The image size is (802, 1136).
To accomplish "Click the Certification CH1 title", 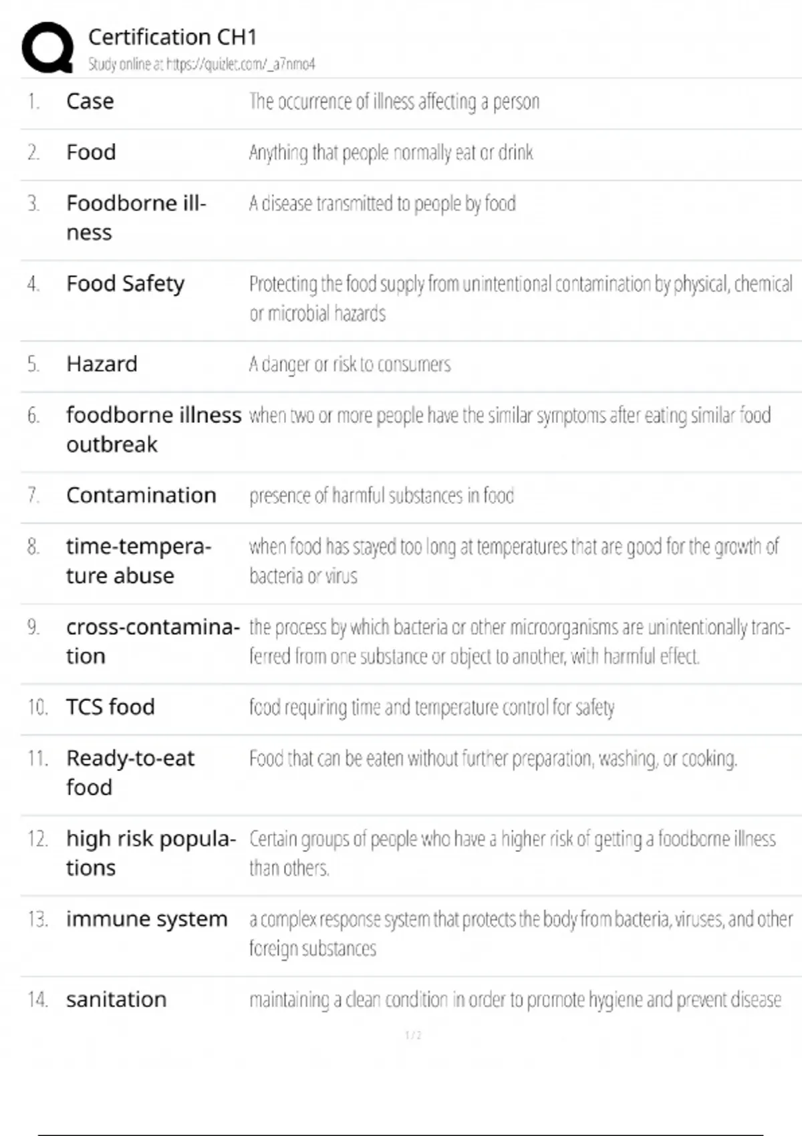I will [172, 37].
